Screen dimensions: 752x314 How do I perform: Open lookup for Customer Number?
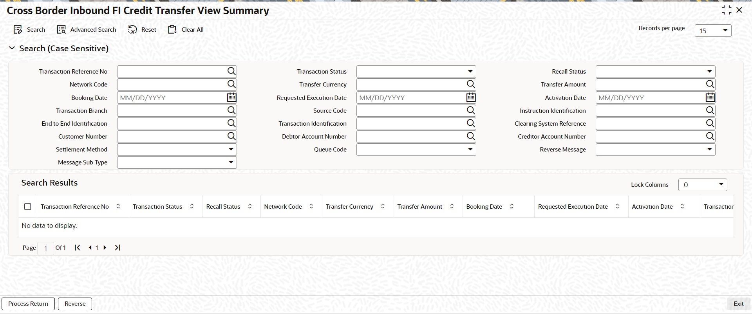pyautogui.click(x=231, y=136)
